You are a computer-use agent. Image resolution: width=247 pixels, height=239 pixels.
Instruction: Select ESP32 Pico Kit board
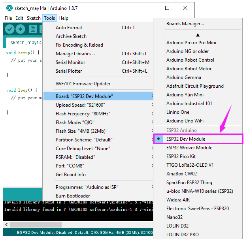(x=198, y=156)
